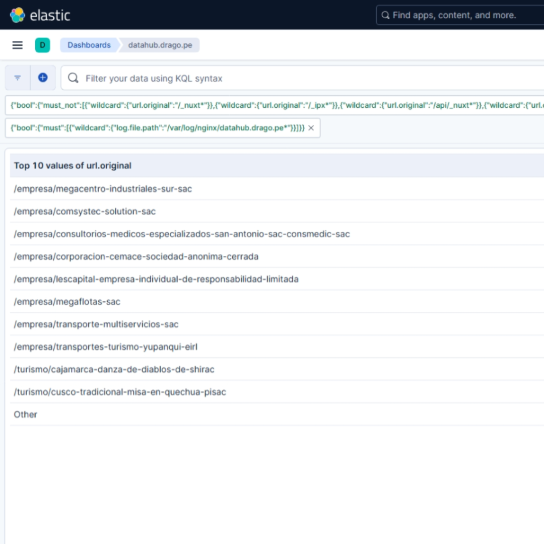Click the Other row in table

tap(277, 414)
